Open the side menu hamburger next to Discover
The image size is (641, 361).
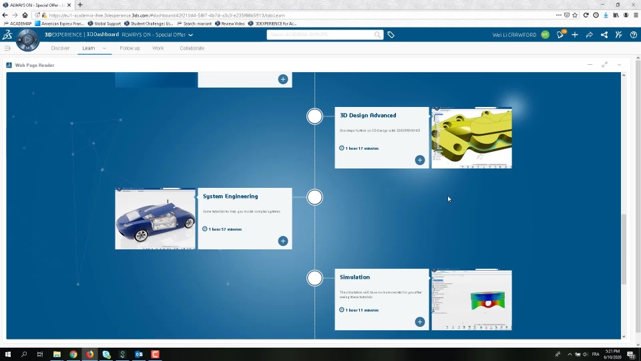pos(7,48)
